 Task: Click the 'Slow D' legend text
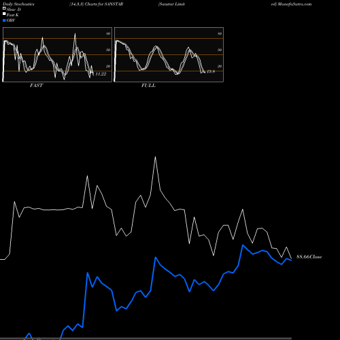point(14,10)
